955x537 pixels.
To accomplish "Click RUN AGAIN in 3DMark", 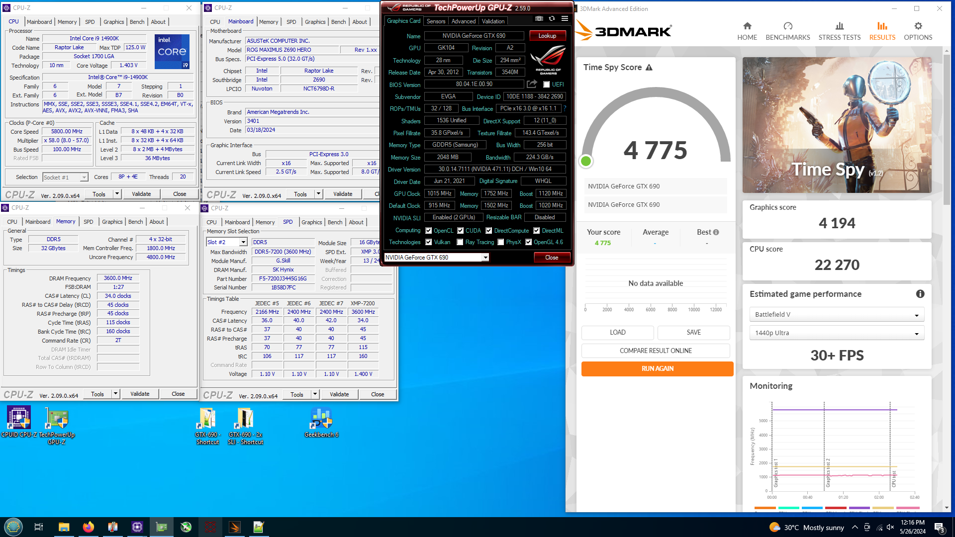I will click(x=657, y=369).
